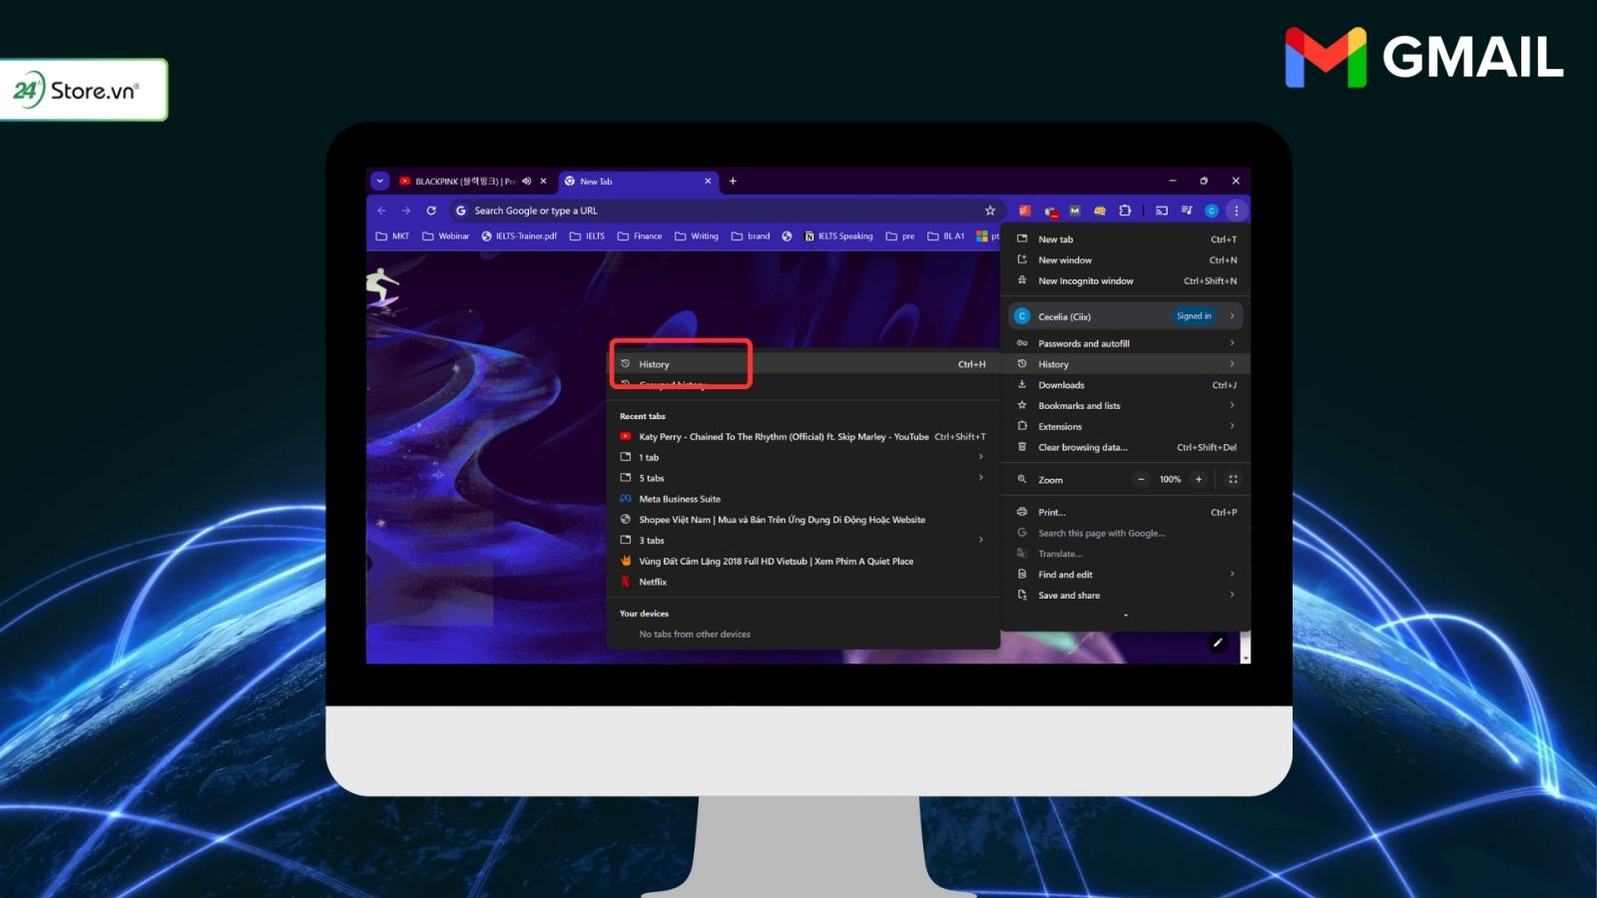The width and height of the screenshot is (1597, 898).
Task: Go back with the back arrow
Action: pyautogui.click(x=382, y=211)
